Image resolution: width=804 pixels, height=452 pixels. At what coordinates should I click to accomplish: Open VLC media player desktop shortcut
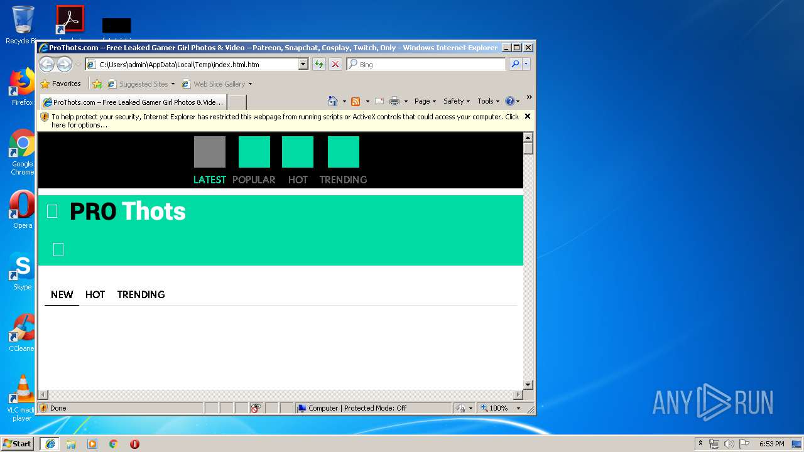point(23,398)
